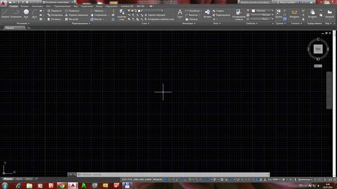The image size is (337, 189).
Task: Click the Переместить (Move) button
Action: (x=54, y=11)
